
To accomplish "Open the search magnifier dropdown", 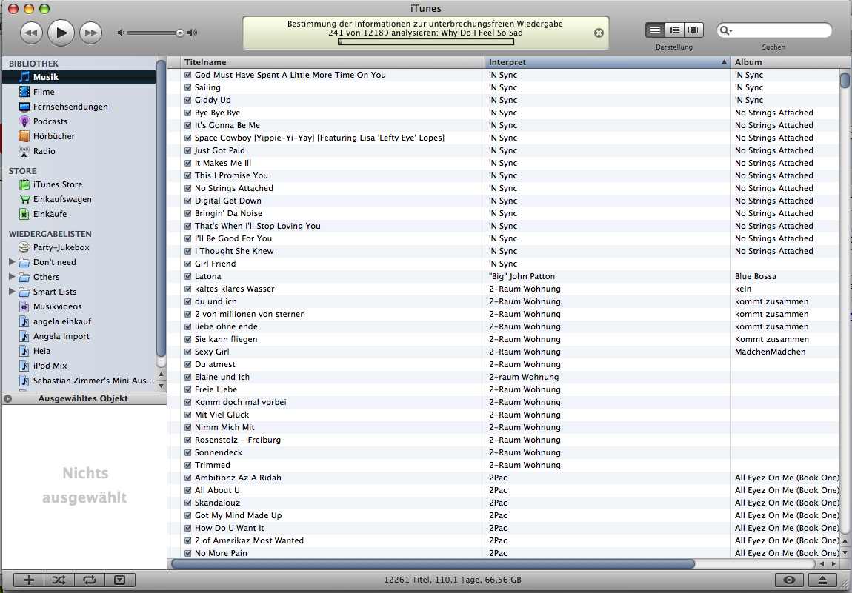I will (726, 30).
